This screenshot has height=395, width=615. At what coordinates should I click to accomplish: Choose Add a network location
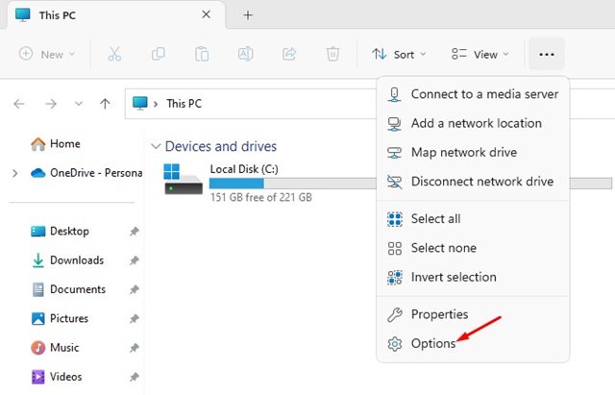[473, 123]
